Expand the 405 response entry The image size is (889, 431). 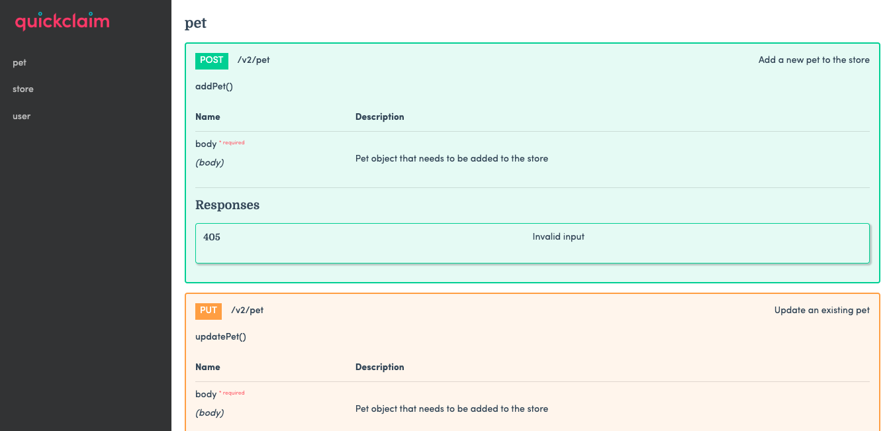tap(533, 243)
